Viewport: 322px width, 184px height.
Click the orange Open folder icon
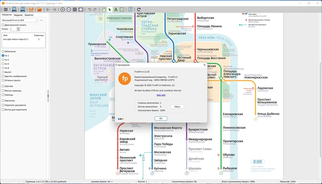39,10
